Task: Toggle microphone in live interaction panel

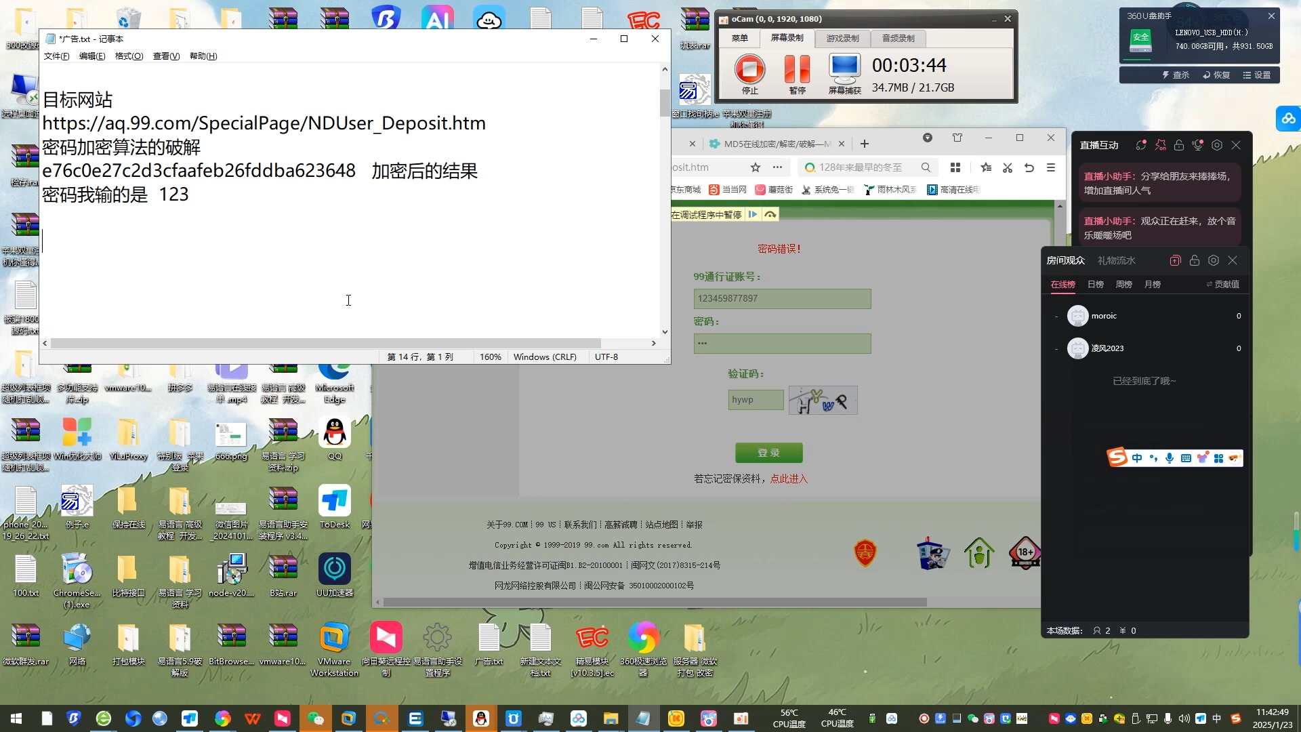Action: click(x=1198, y=145)
